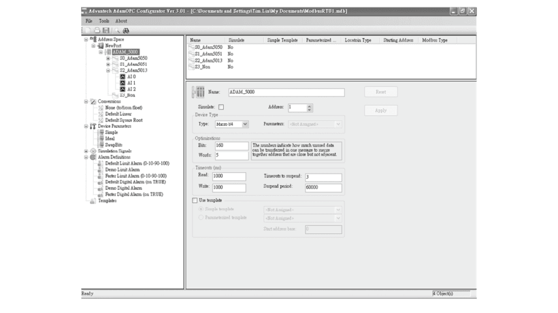The height and width of the screenshot is (313, 558).
Task: Click the magnifier search toolbar icon
Action: pos(117,31)
